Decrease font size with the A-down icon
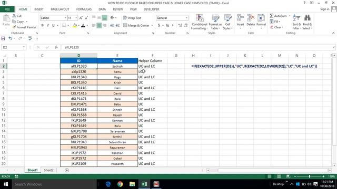 tap(86, 18)
